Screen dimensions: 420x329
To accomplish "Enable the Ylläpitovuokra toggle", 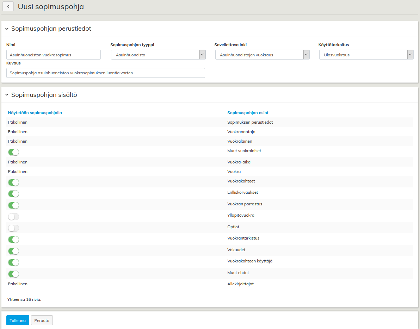I will click(13, 217).
